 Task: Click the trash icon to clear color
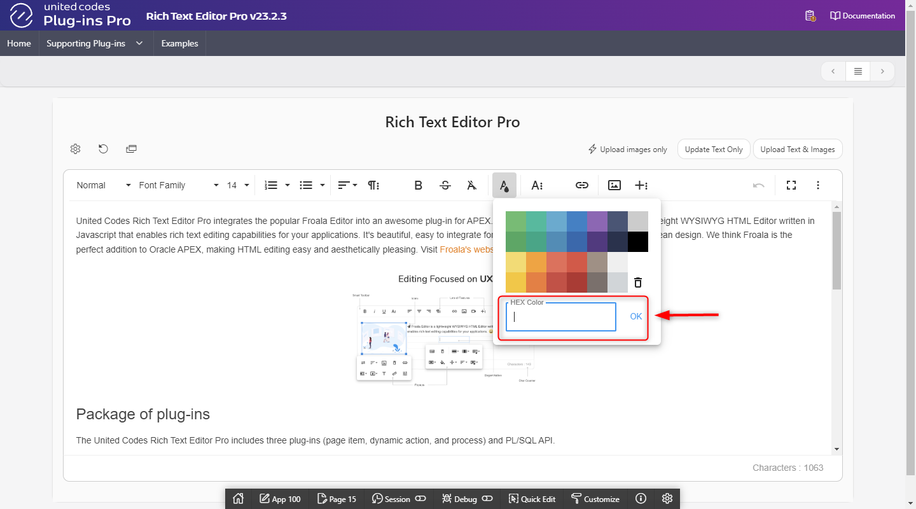click(x=638, y=282)
